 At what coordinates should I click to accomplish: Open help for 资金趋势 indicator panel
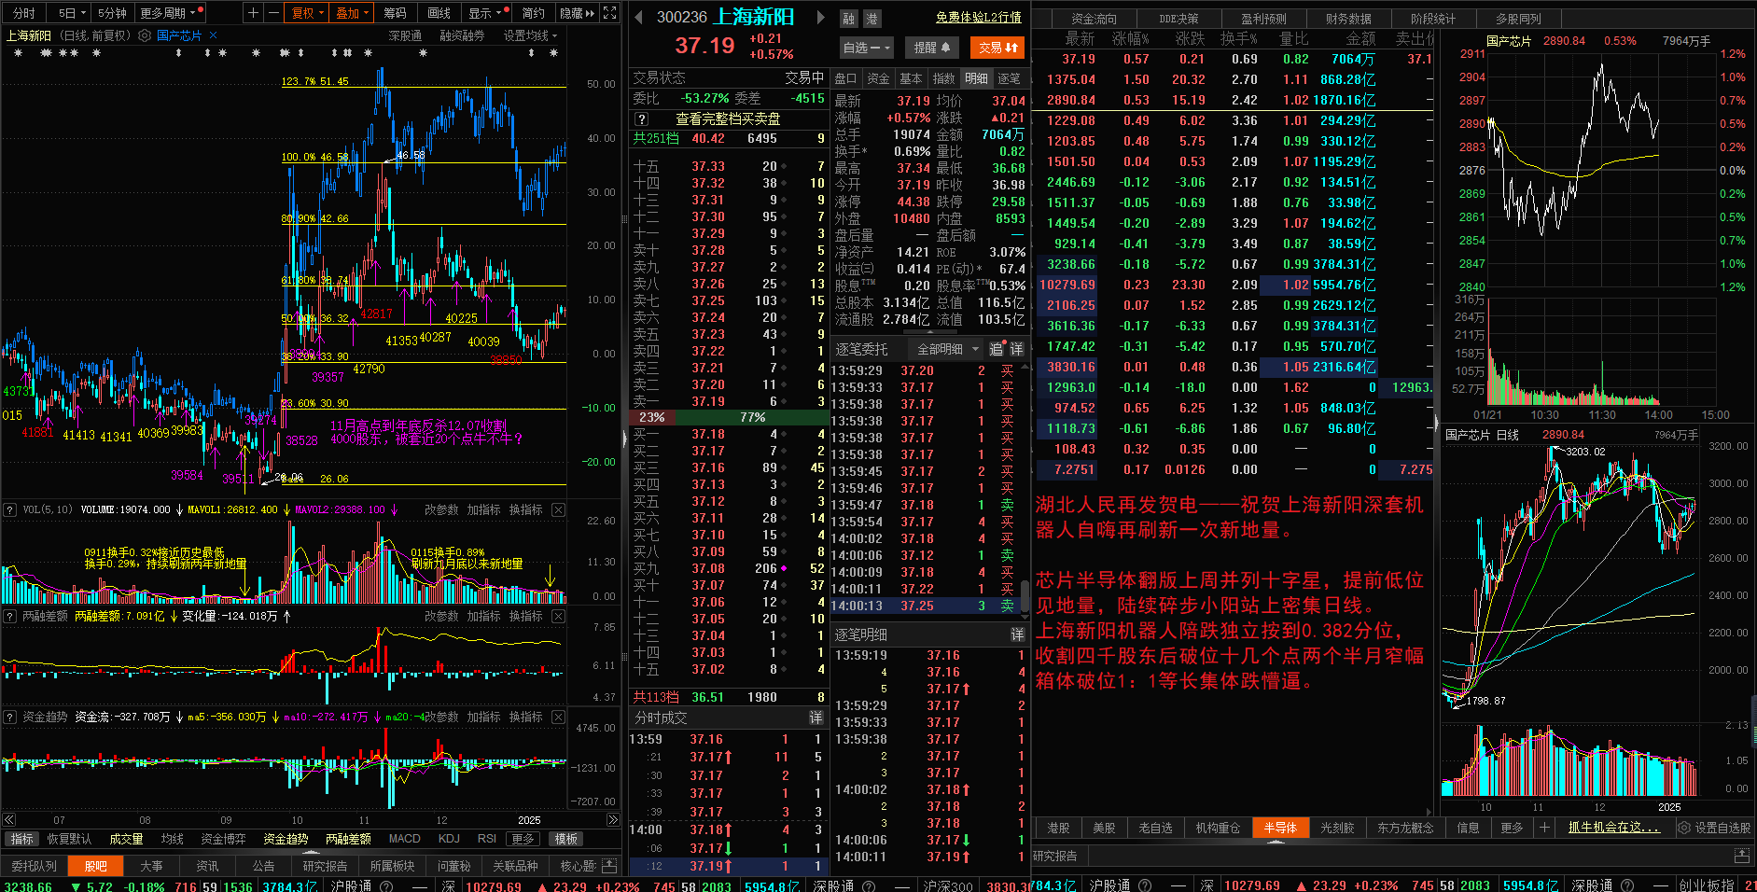coord(10,717)
